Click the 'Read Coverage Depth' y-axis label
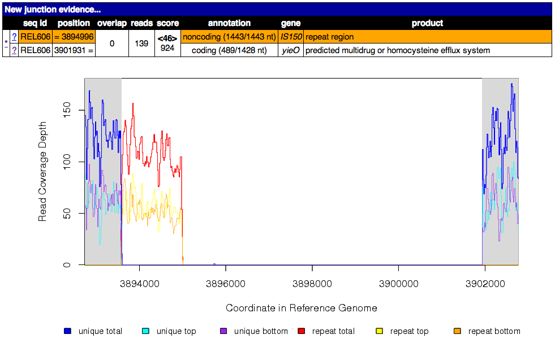This screenshot has width=555, height=343. [x=42, y=171]
